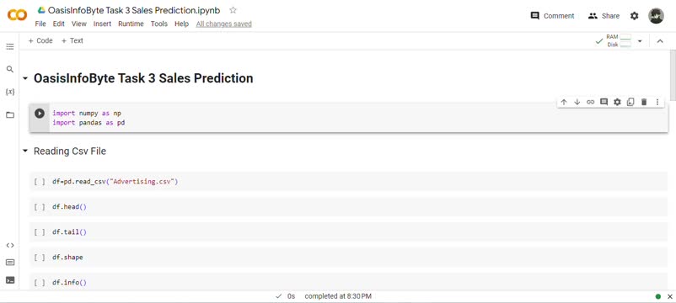Open the table of contents sidebar icon
This screenshot has height=303, width=676.
[x=10, y=46]
